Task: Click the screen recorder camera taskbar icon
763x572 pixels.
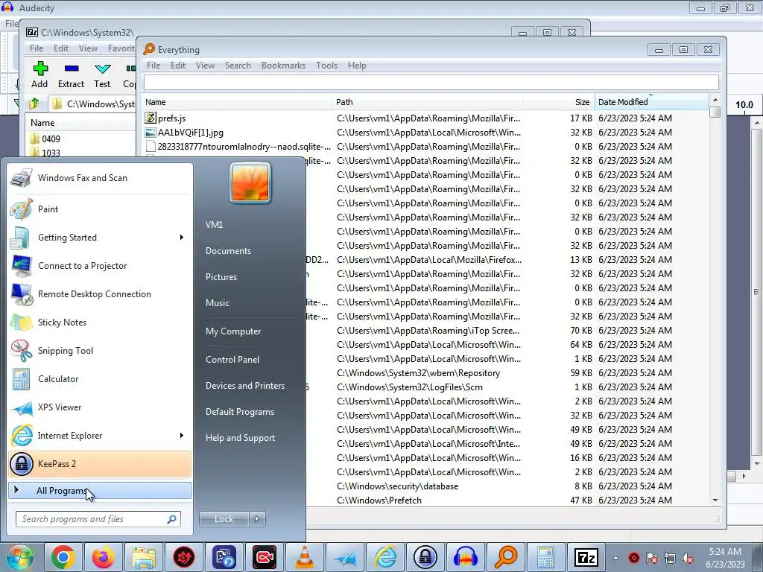Action: (x=265, y=557)
